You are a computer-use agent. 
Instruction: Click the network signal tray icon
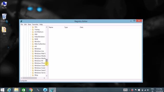click(145, 90)
